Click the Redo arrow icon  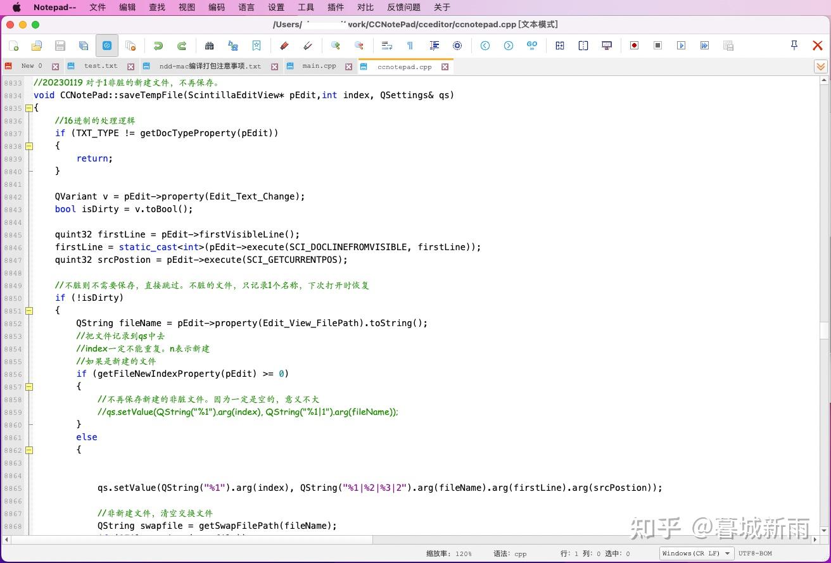click(182, 46)
